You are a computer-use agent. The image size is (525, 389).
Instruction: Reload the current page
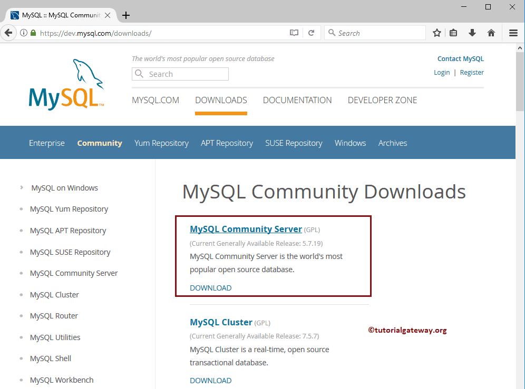tap(312, 33)
